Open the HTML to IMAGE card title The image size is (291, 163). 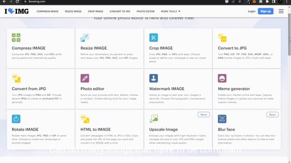95,129
